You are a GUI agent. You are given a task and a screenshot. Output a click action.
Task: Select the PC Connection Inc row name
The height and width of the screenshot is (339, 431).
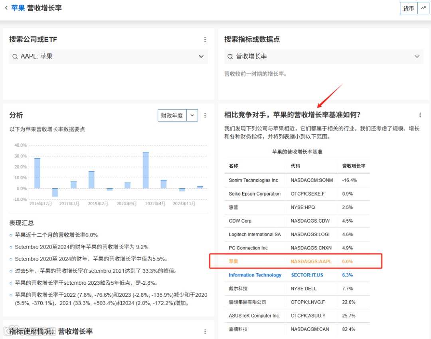click(248, 248)
